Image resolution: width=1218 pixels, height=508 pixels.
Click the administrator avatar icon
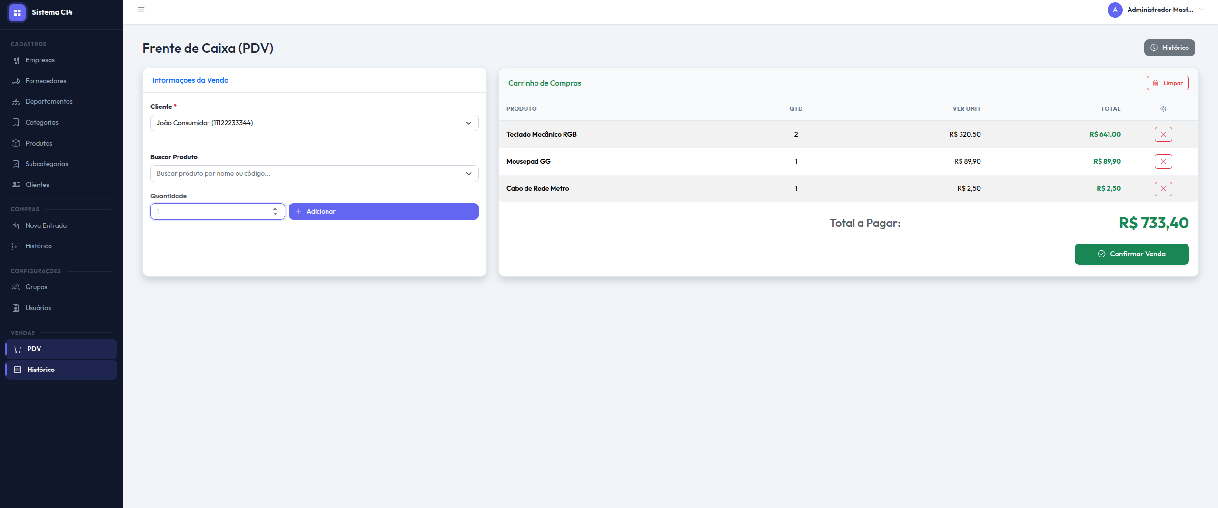[x=1115, y=10]
